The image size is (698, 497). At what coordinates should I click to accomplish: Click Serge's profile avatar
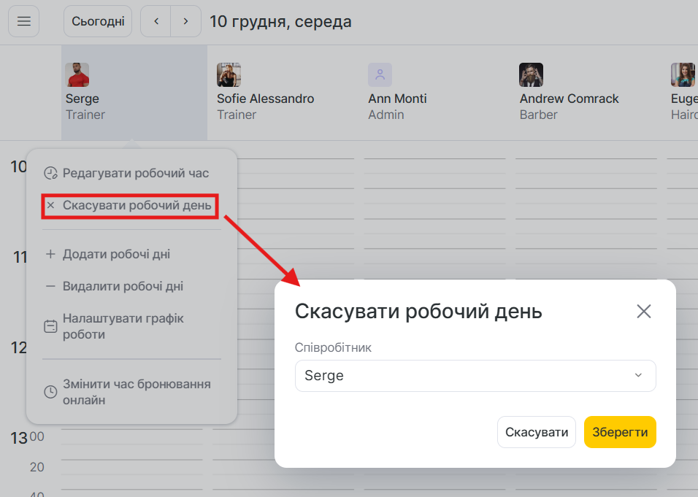point(77,74)
